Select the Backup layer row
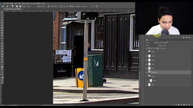The height and width of the screenshot is (108, 193). click(x=168, y=76)
